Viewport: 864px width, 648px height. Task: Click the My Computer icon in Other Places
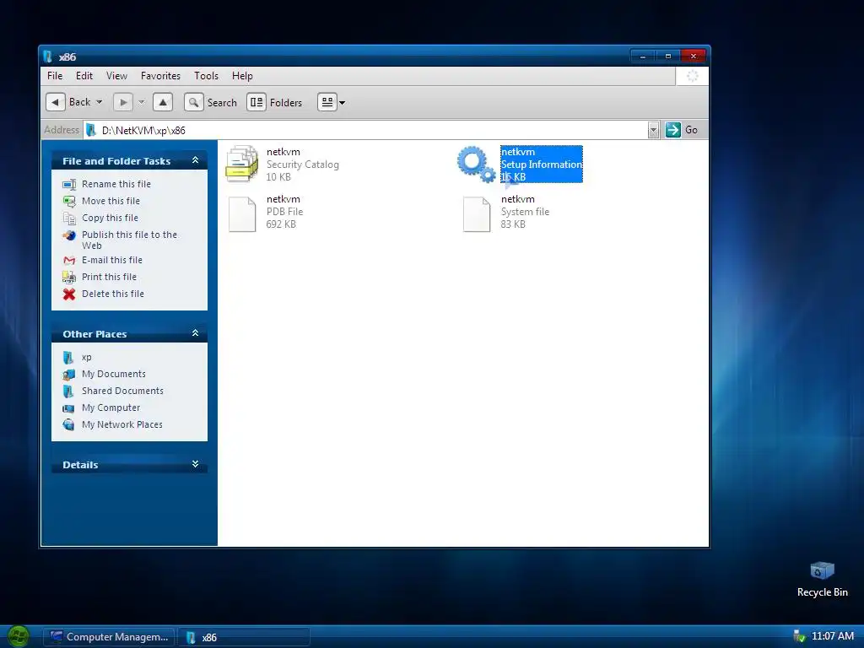[68, 409]
